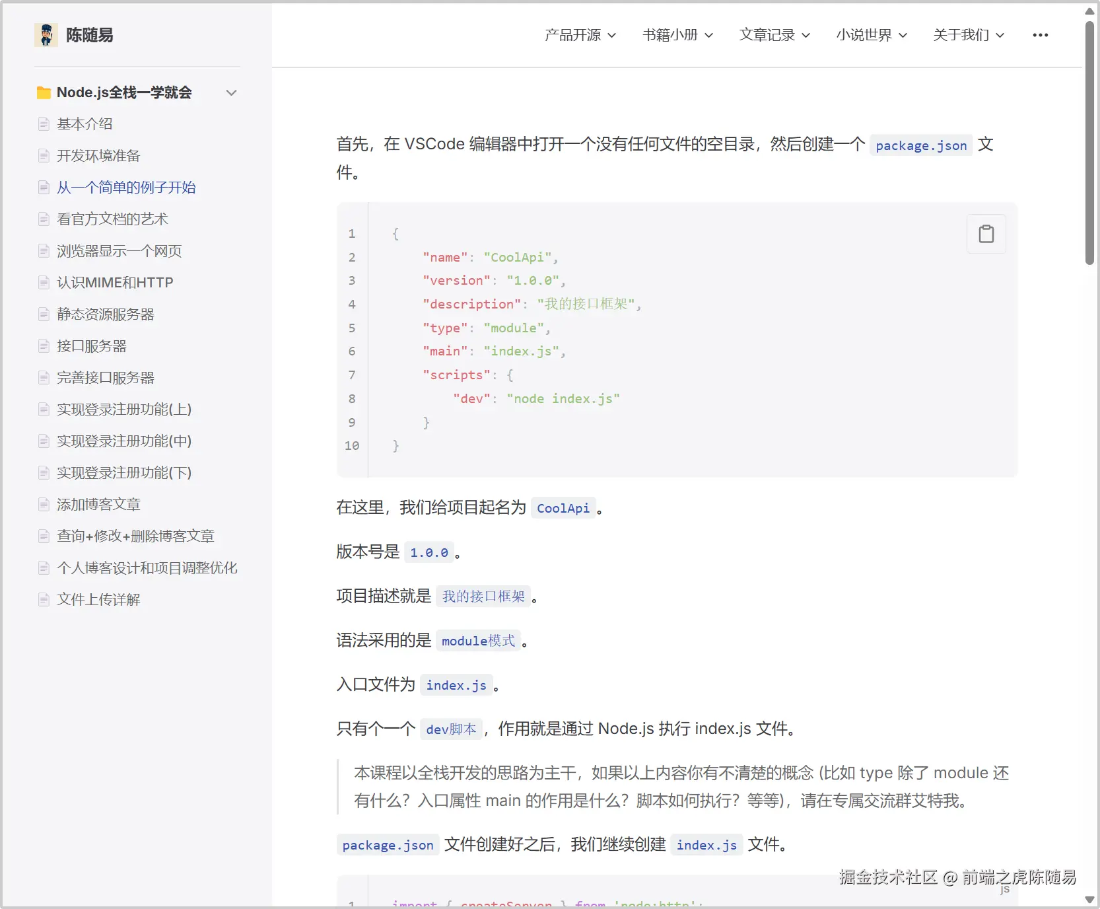Click the "node index.js" string in code
Screen dimensions: 1100x909
click(563, 399)
